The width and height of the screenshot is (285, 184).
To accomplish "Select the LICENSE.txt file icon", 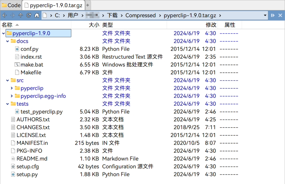I will [x=13, y=135].
